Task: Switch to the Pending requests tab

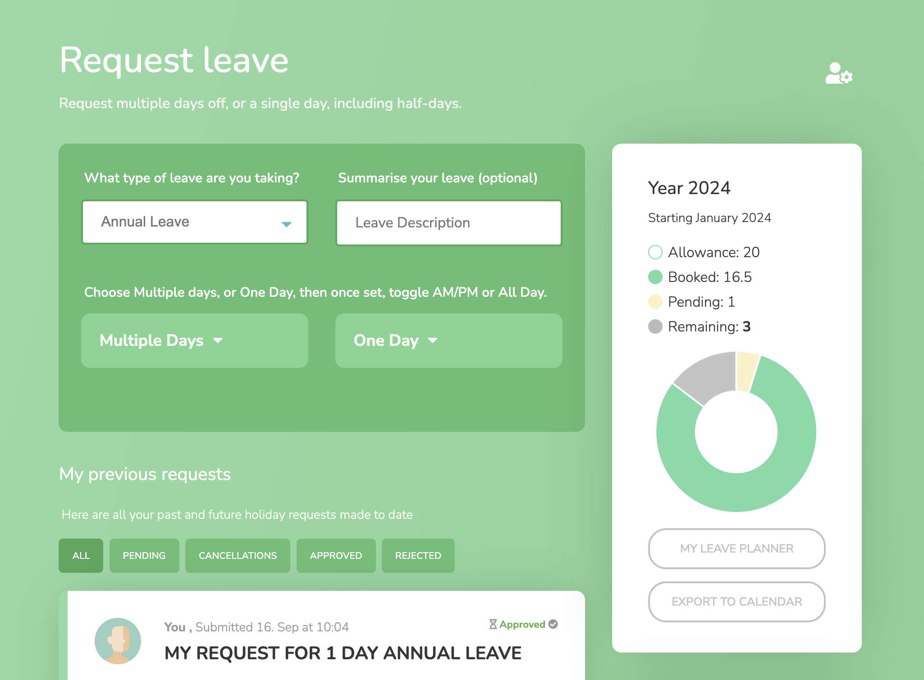Action: pos(144,556)
